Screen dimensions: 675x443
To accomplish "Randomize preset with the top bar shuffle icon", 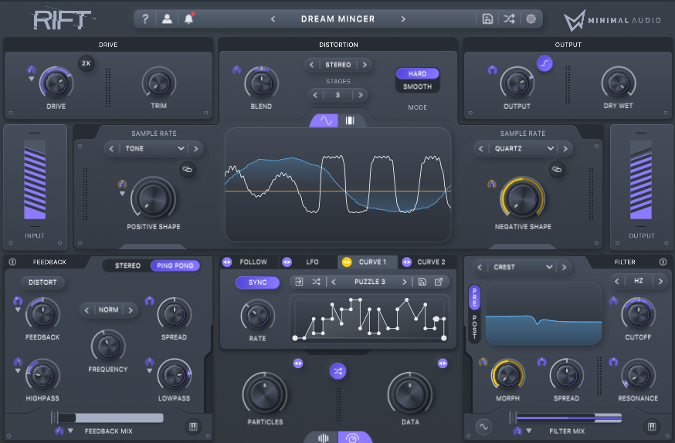I will pos(509,19).
